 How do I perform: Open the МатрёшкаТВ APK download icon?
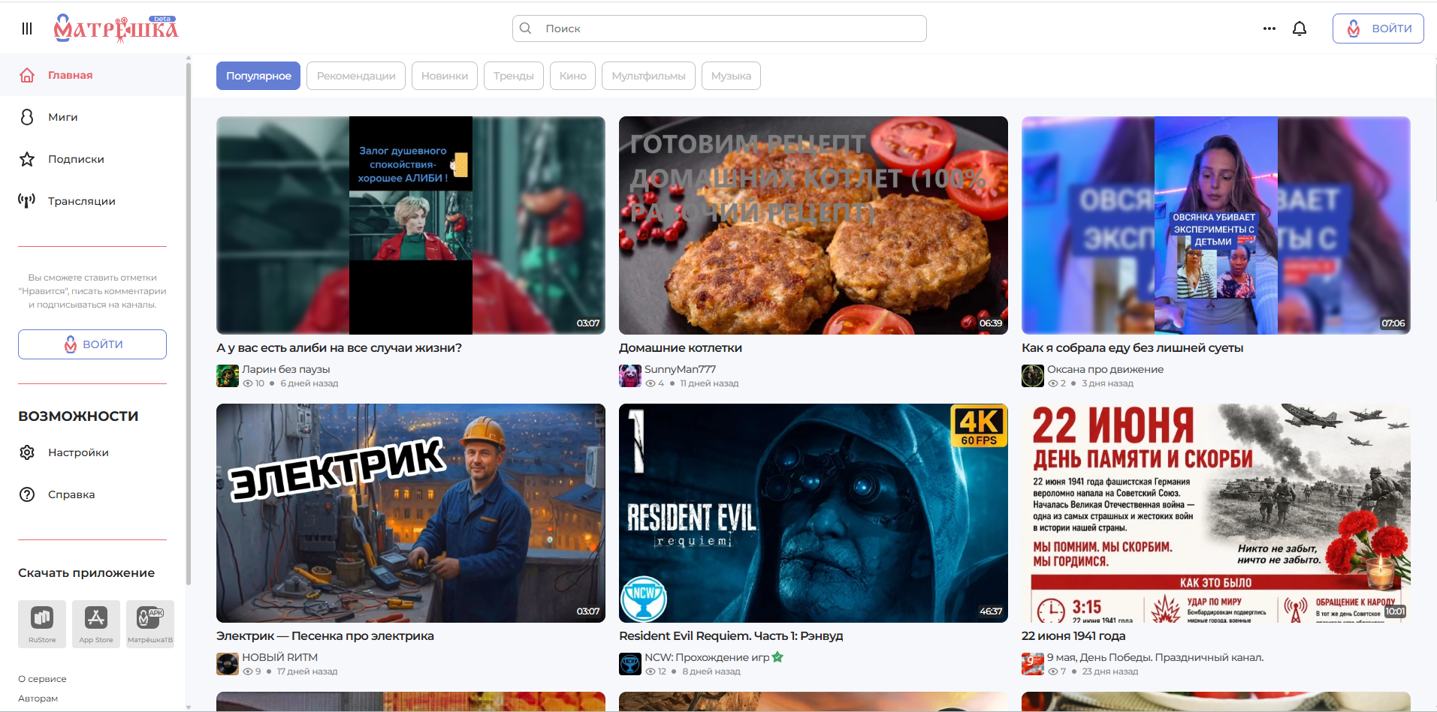tap(150, 624)
